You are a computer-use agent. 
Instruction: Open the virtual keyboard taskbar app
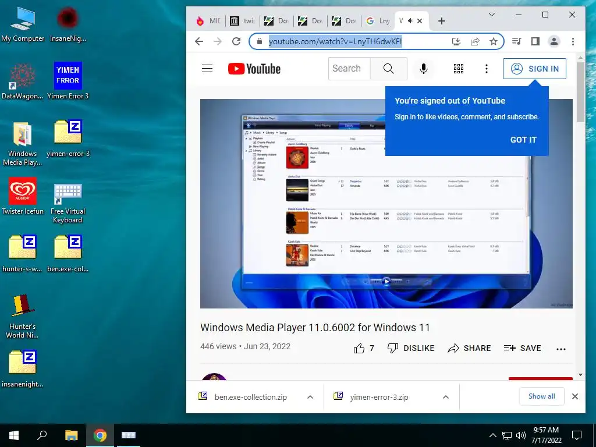click(x=129, y=435)
